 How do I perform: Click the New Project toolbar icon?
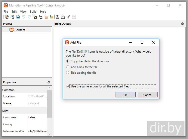[7, 17]
